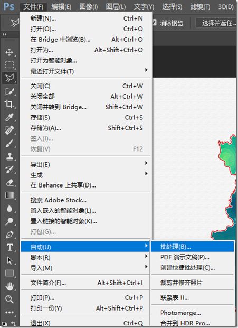Screen dimensions: 238x328
Task: Choose 关闭全部 menu item
Action: point(85,97)
